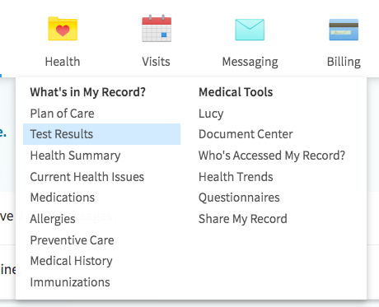Click the Messaging envelope icon
379x307 pixels.
coord(250,30)
